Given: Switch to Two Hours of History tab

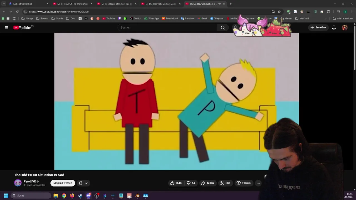Looking at the screenshot, I should [117, 4].
